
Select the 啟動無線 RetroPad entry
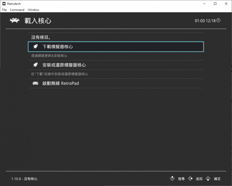[116, 83]
